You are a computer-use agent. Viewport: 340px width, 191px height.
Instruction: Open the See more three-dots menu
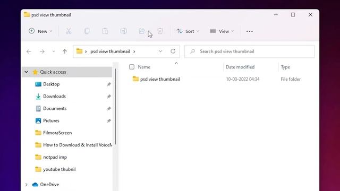point(249,31)
